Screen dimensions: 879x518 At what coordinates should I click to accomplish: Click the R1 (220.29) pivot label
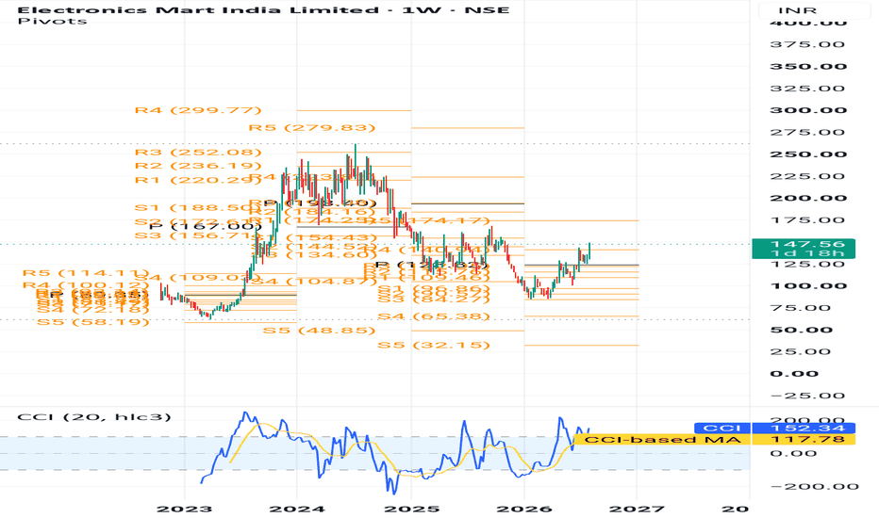click(198, 180)
